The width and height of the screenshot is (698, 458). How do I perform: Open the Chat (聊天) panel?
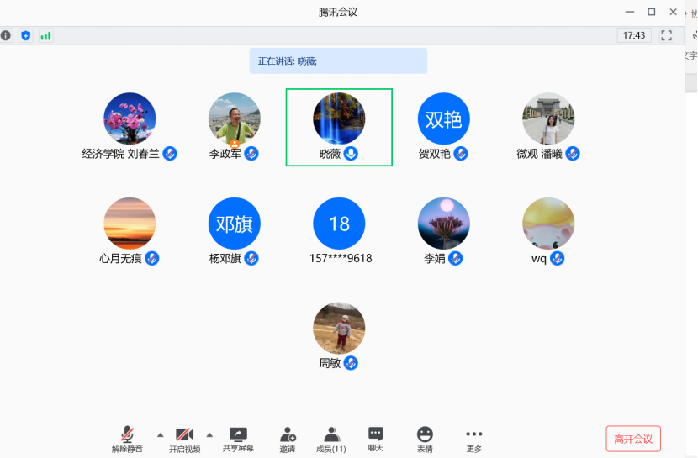(376, 439)
